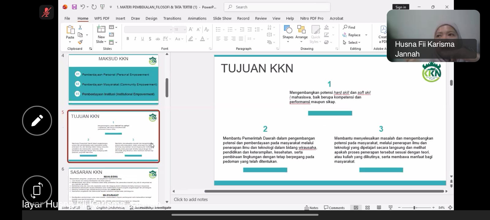Open the Comments pane button

click(334, 208)
